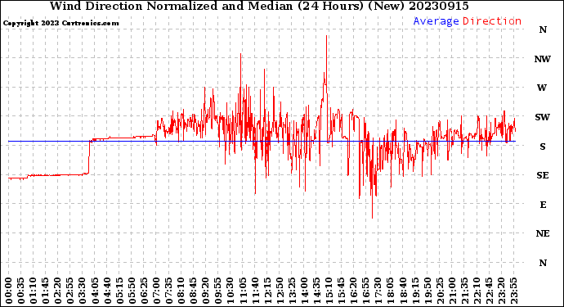Screen dimensions: 564x307
Task: Click the 10:30 time label
Action: tap(231, 291)
